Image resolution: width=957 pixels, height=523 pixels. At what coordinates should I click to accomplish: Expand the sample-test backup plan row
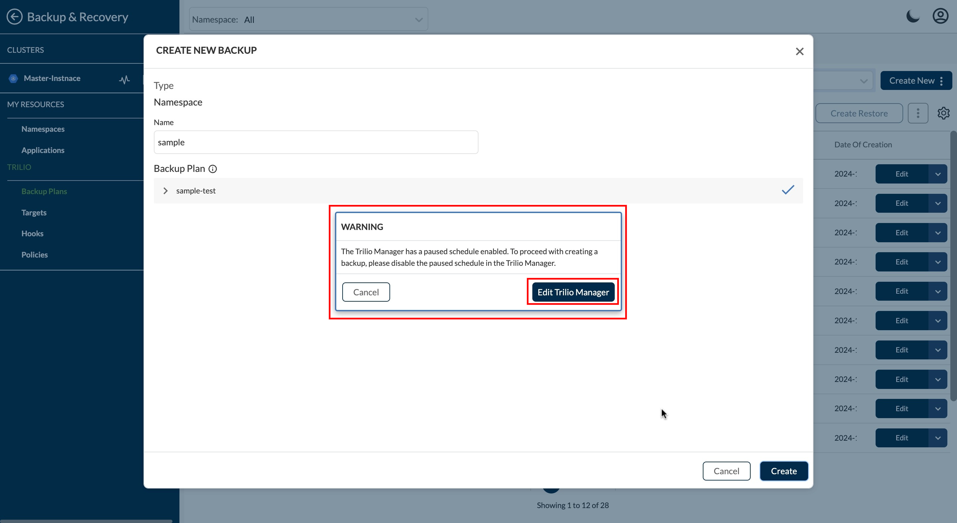[165, 191]
